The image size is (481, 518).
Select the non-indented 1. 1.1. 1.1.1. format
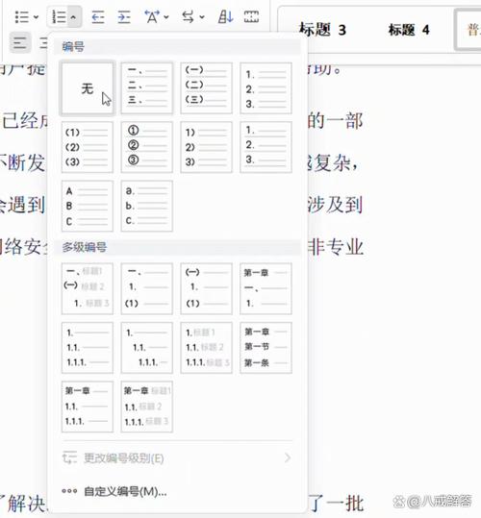[88, 348]
